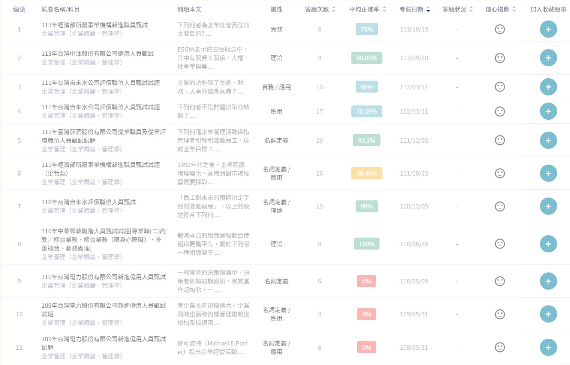Click the 100% accuracy badge
This screenshot has height=365, width=570.
(x=367, y=244)
